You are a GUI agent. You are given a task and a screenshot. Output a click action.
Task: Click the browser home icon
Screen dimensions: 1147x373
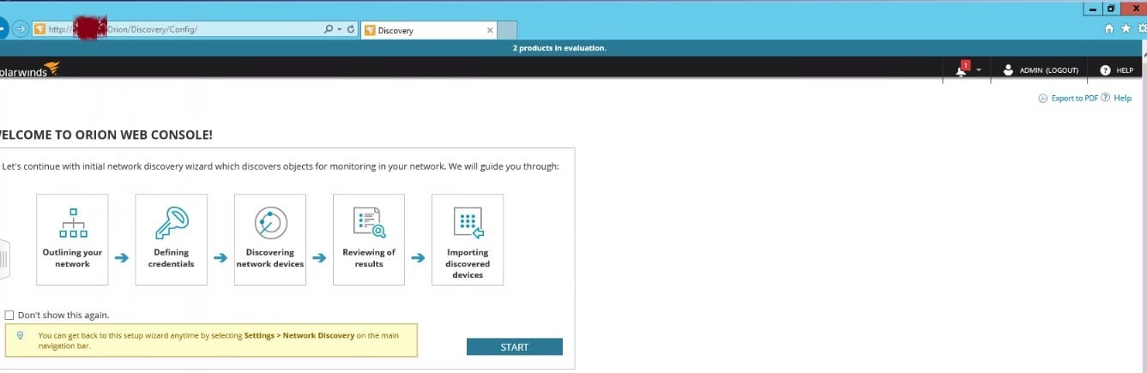(x=1108, y=29)
